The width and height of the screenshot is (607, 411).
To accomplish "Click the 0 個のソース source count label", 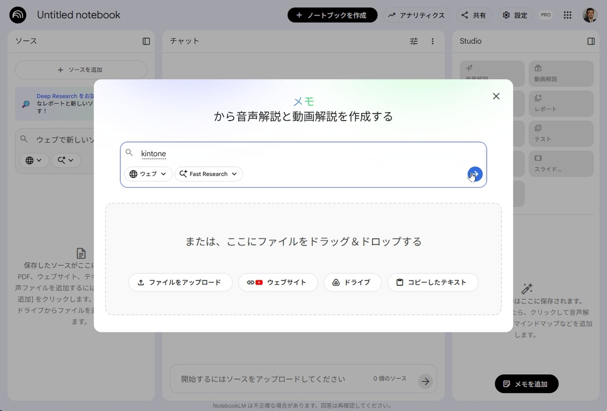I will tap(390, 379).
